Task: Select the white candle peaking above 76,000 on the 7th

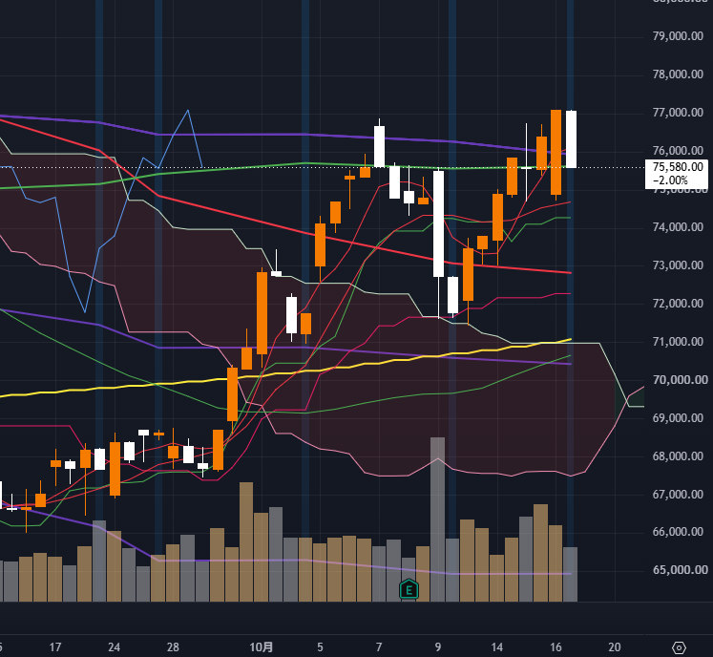Action: (x=379, y=146)
